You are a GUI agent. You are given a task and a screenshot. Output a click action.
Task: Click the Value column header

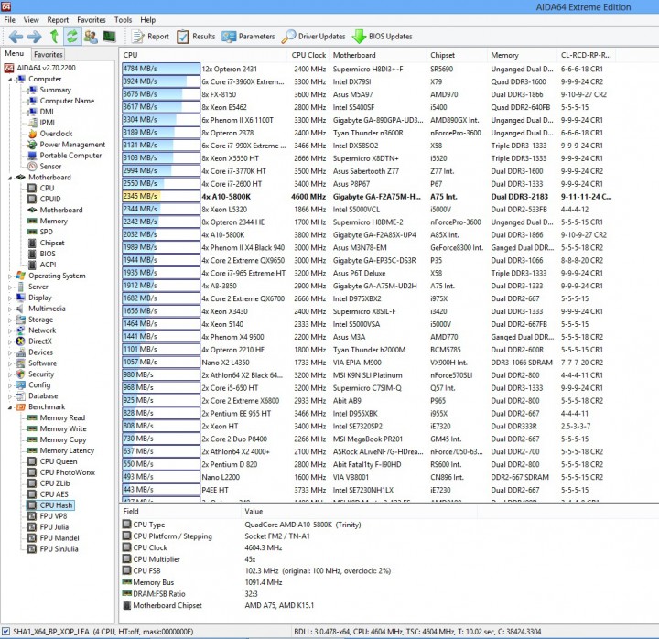coord(360,511)
